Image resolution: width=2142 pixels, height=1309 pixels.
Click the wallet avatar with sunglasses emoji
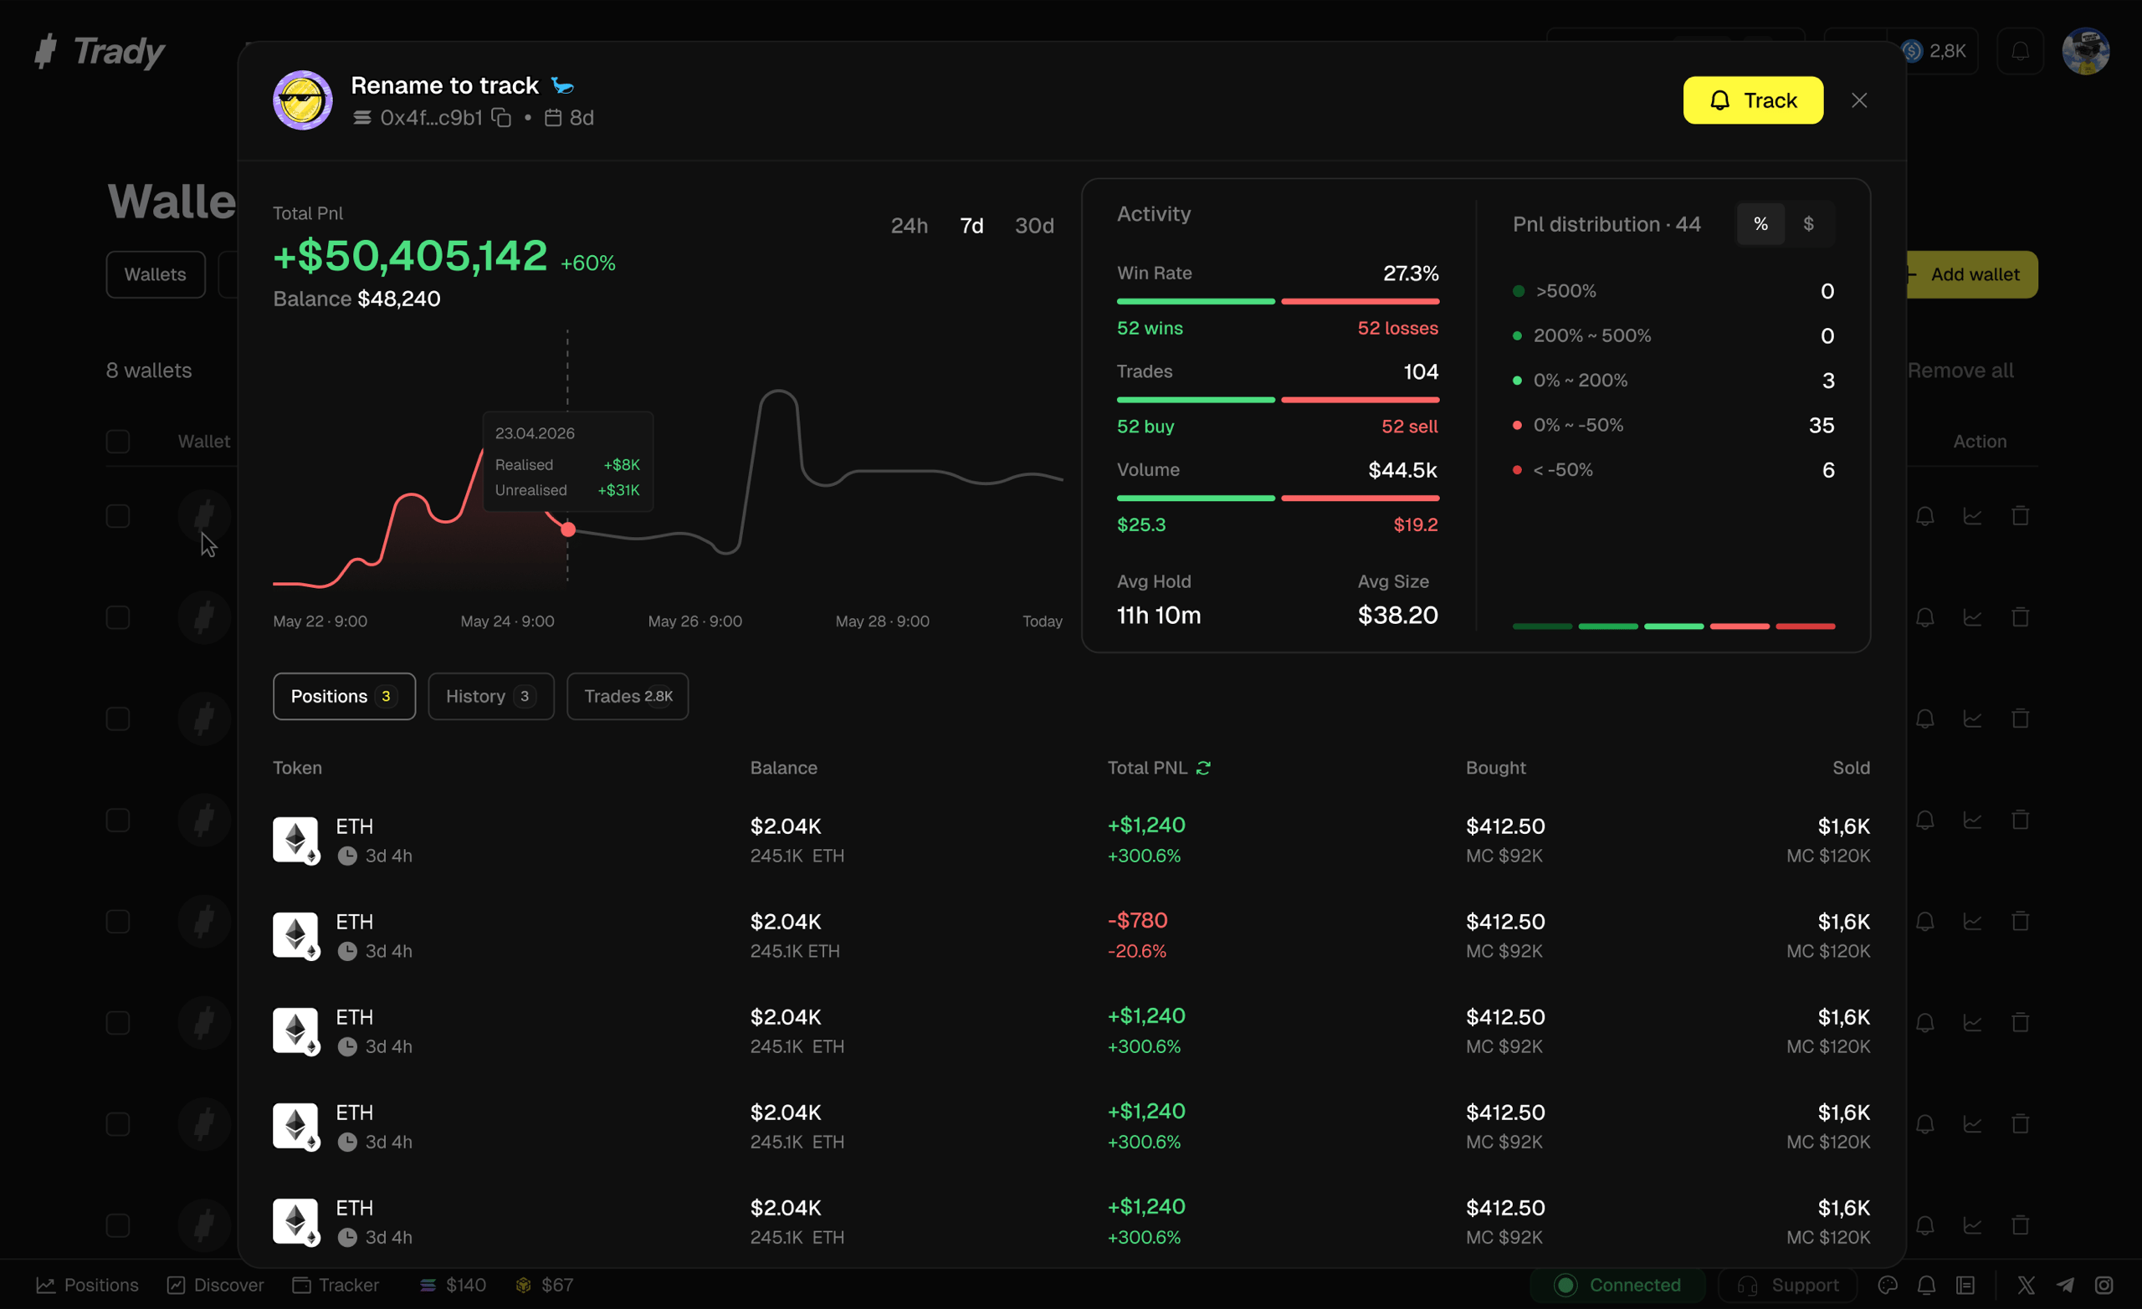coord(303,100)
